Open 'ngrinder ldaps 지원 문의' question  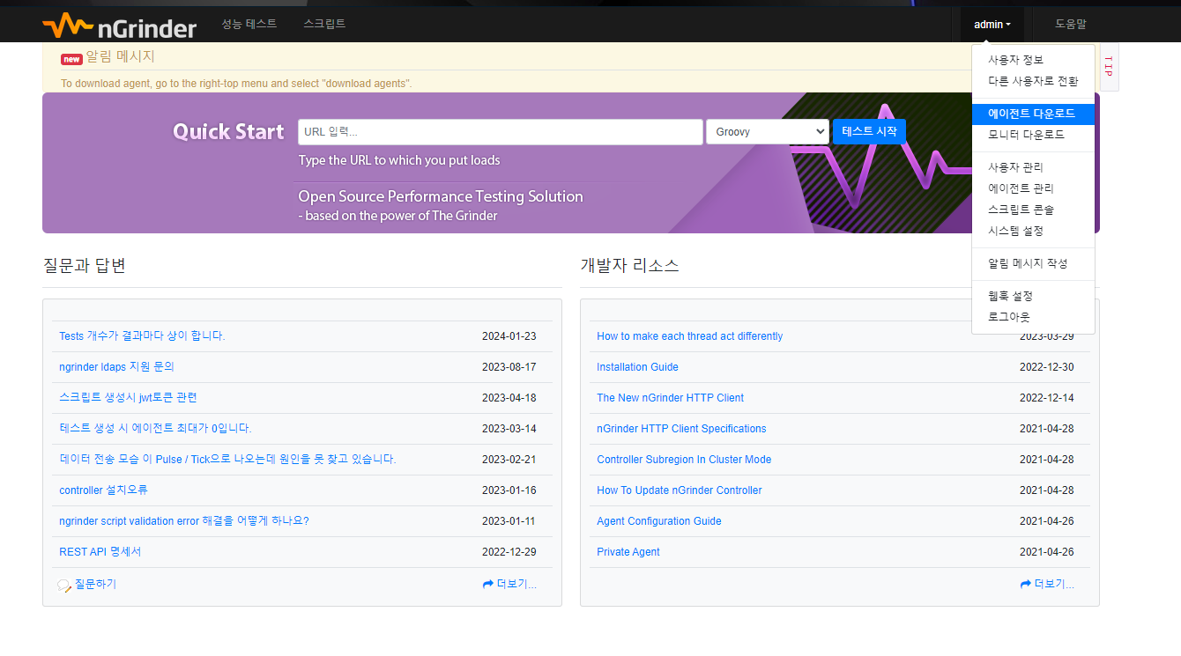116,367
